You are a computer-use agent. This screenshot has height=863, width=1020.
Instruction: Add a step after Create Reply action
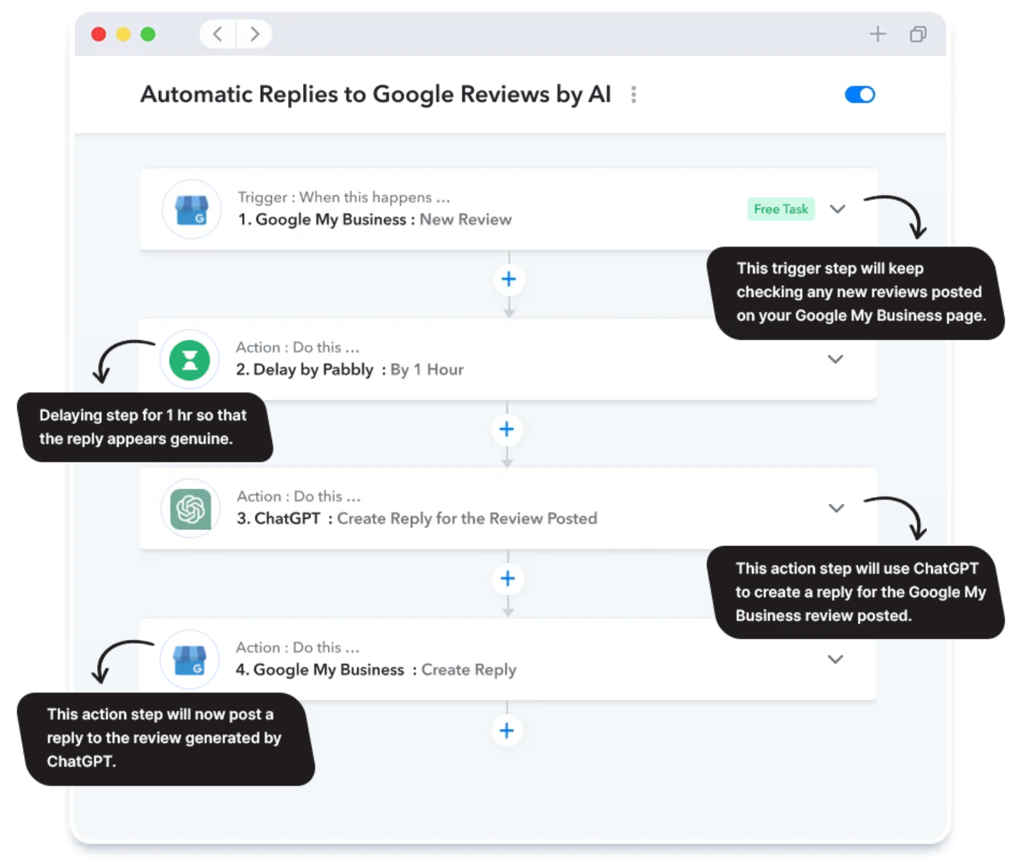click(x=507, y=731)
